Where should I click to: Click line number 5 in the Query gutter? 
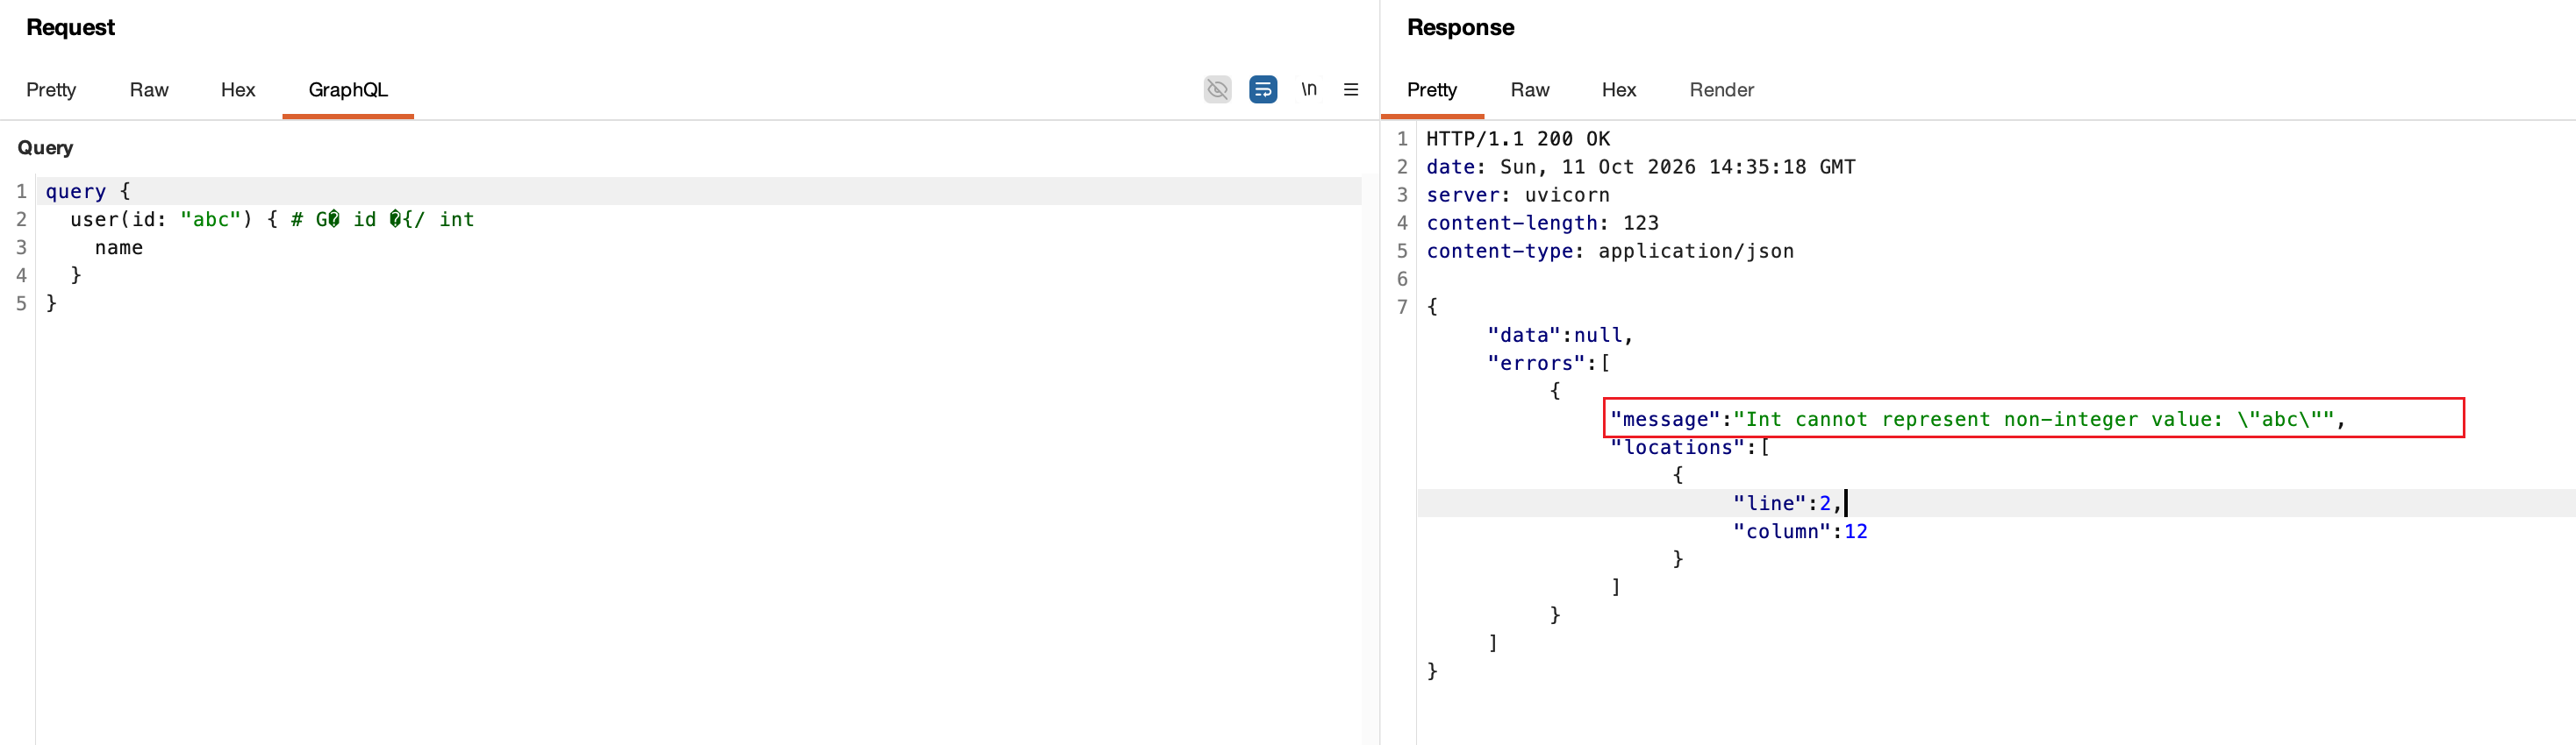point(21,302)
